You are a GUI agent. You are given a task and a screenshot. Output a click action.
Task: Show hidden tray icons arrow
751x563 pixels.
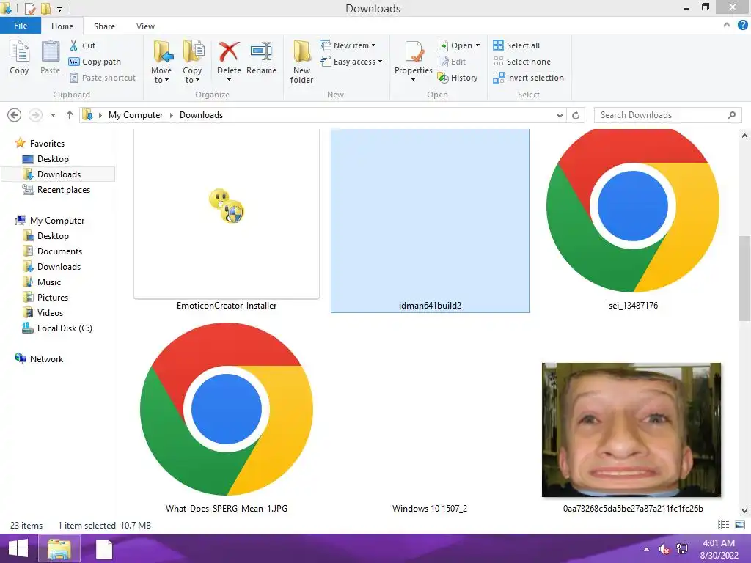[647, 549]
